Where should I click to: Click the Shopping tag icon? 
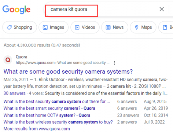tap(9, 27)
